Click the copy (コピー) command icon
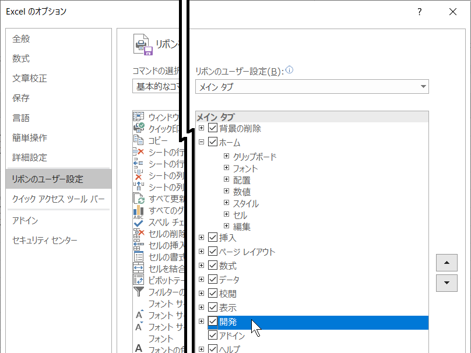 click(x=139, y=140)
